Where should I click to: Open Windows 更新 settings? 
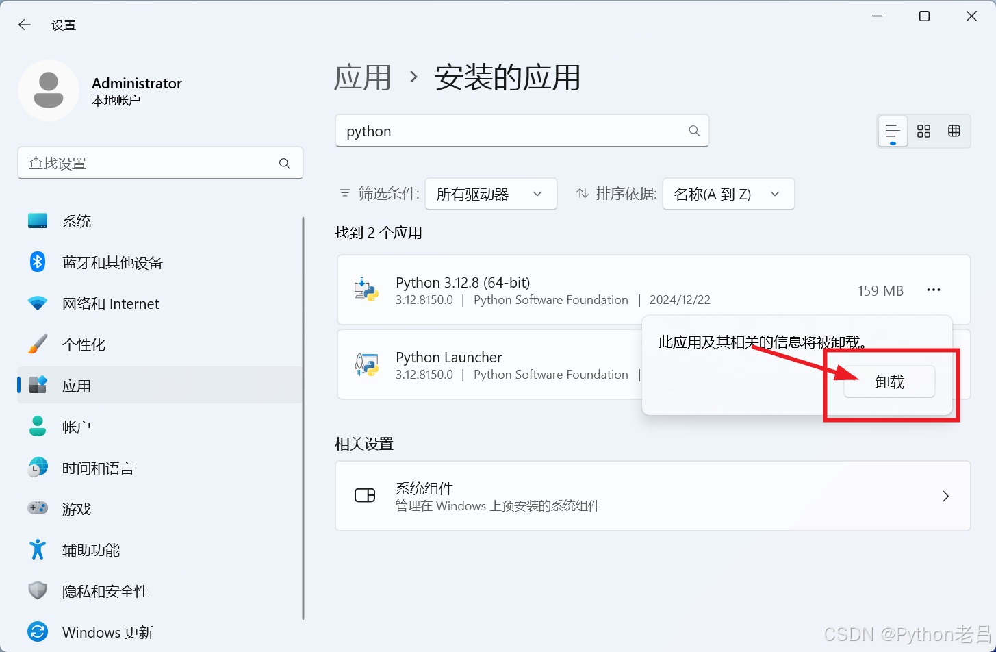pyautogui.click(x=159, y=632)
